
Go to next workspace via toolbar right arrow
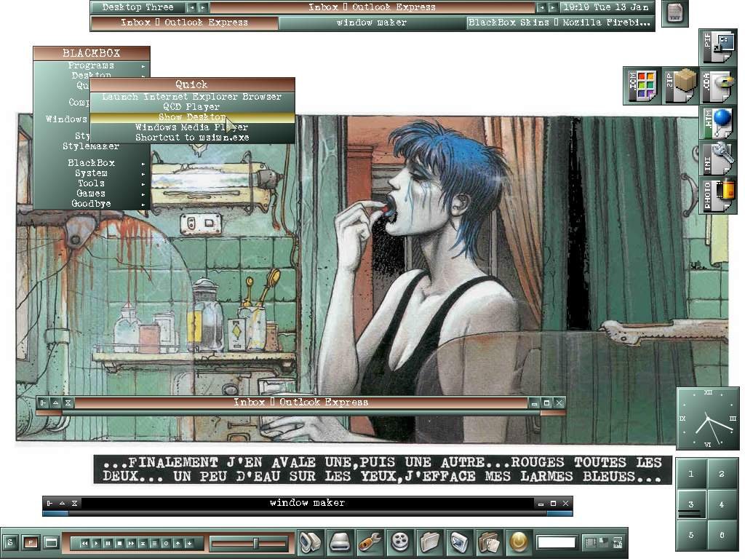(203, 7)
